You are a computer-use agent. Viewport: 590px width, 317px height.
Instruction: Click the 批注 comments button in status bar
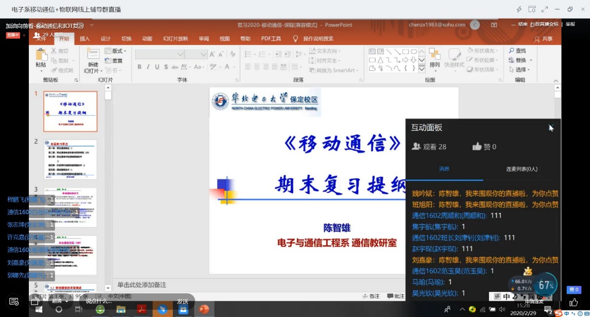pyautogui.click(x=396, y=296)
